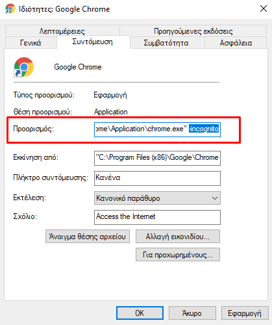This screenshot has width=272, height=325.
Task: Click Άνοιγμα θέσης αρχείου button
Action: [x=88, y=237]
